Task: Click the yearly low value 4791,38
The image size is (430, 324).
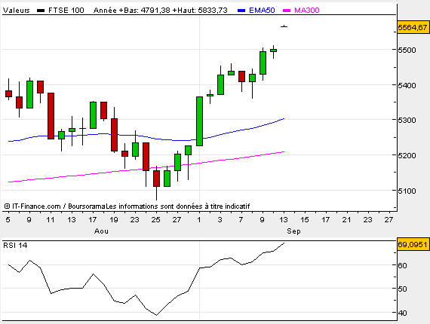Action: point(155,11)
